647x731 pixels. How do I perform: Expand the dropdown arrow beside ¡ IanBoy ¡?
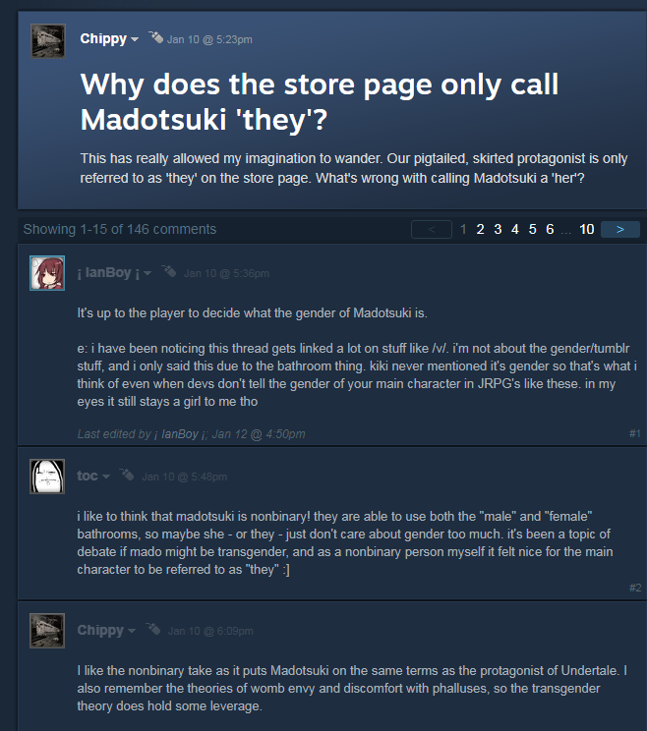147,273
